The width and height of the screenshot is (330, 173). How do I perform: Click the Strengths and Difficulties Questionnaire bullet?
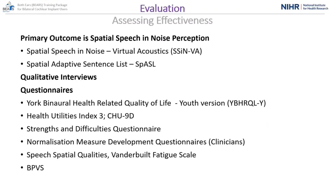(94, 129)
